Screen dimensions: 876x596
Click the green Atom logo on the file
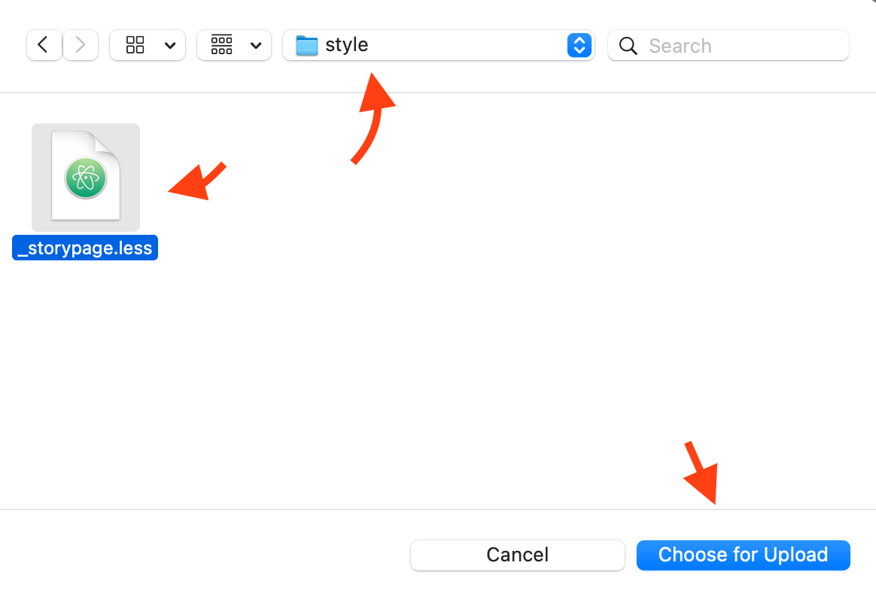click(x=86, y=178)
